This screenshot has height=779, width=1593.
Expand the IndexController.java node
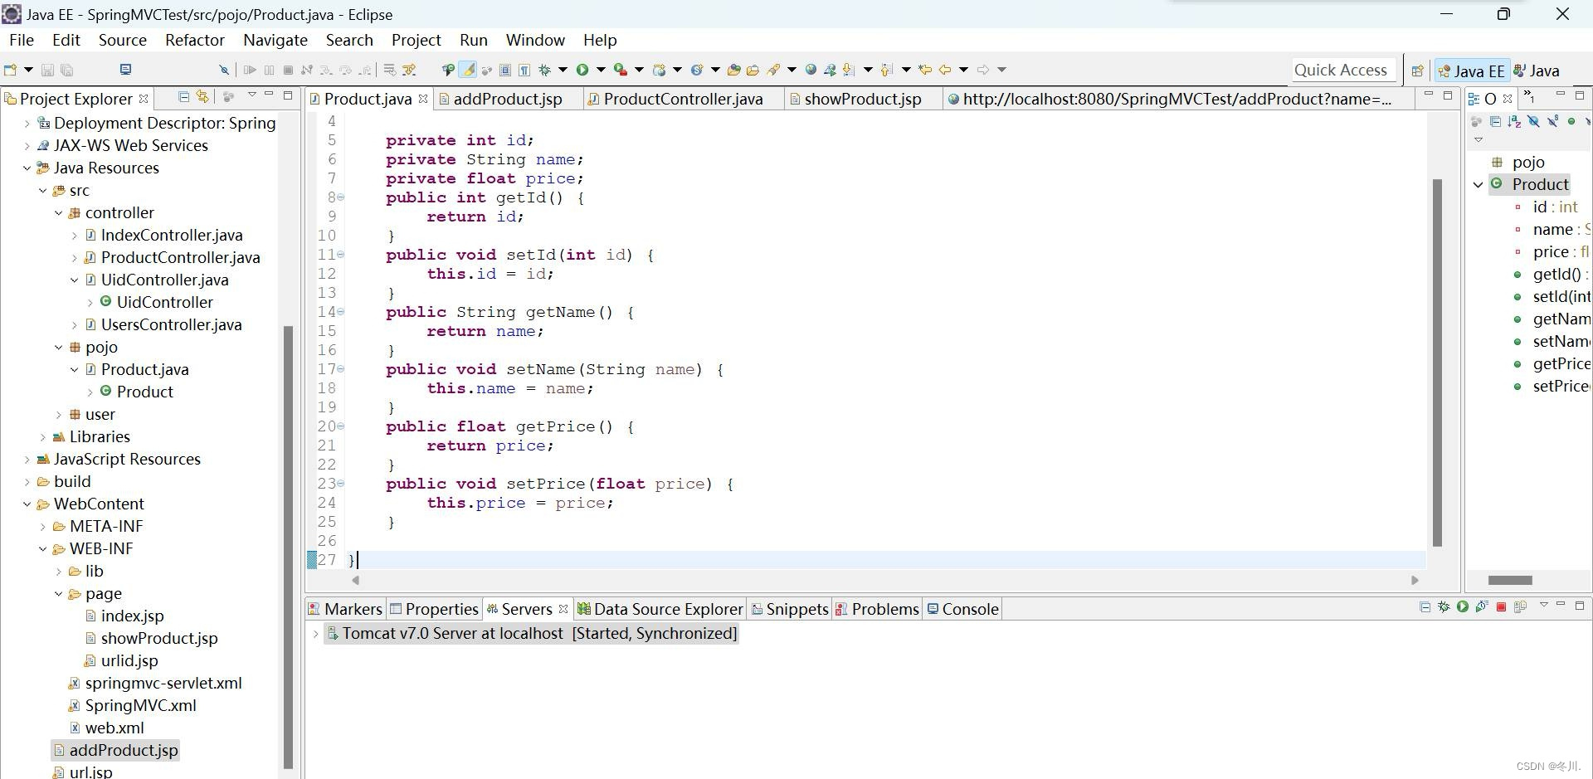(74, 235)
